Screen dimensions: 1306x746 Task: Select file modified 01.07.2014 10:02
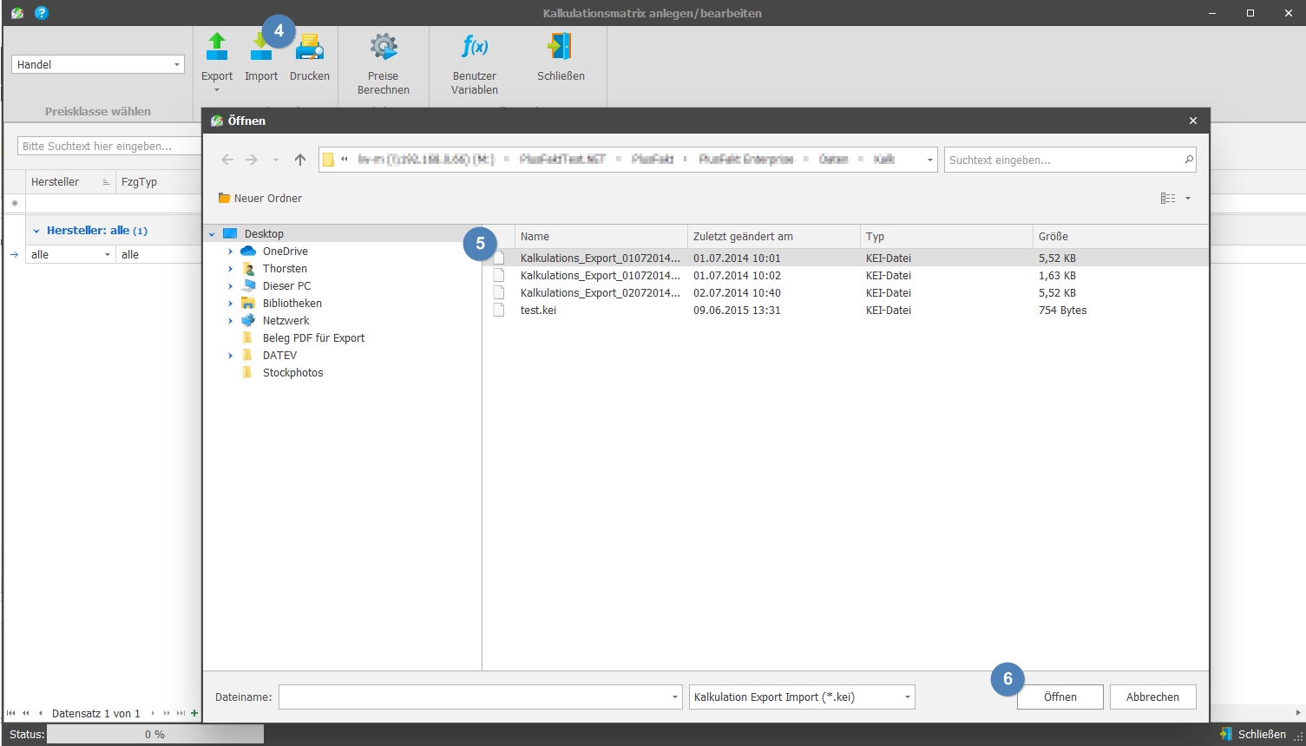point(845,275)
